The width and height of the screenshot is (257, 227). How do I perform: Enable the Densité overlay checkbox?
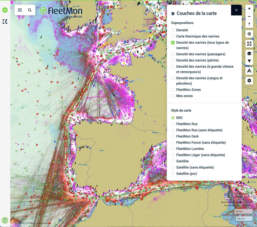point(173,30)
